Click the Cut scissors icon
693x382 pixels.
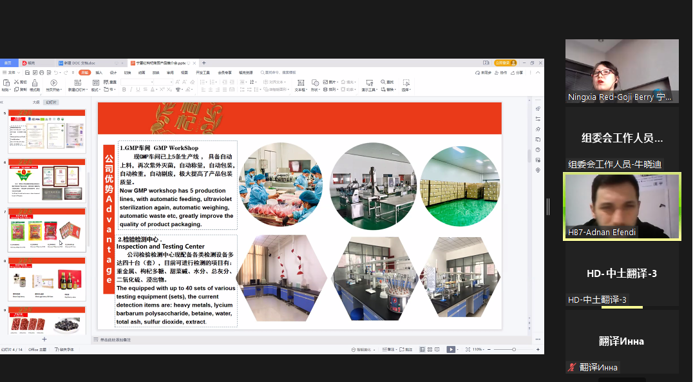tap(16, 82)
